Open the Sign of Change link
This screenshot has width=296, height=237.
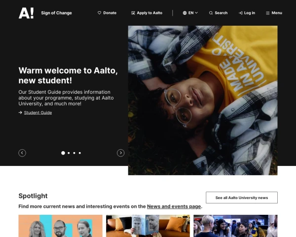click(56, 13)
